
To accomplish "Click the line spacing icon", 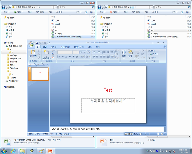I will (x=111, y=52).
